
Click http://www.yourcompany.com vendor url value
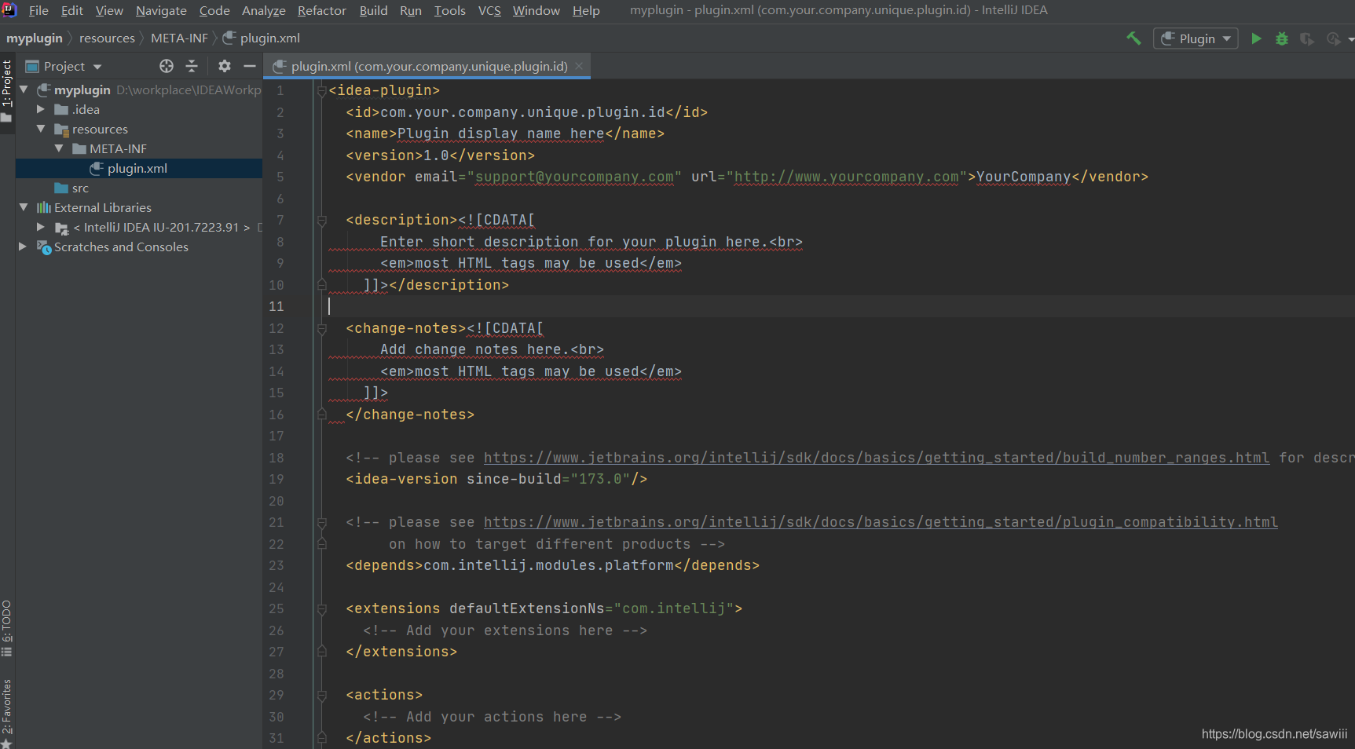(x=847, y=177)
